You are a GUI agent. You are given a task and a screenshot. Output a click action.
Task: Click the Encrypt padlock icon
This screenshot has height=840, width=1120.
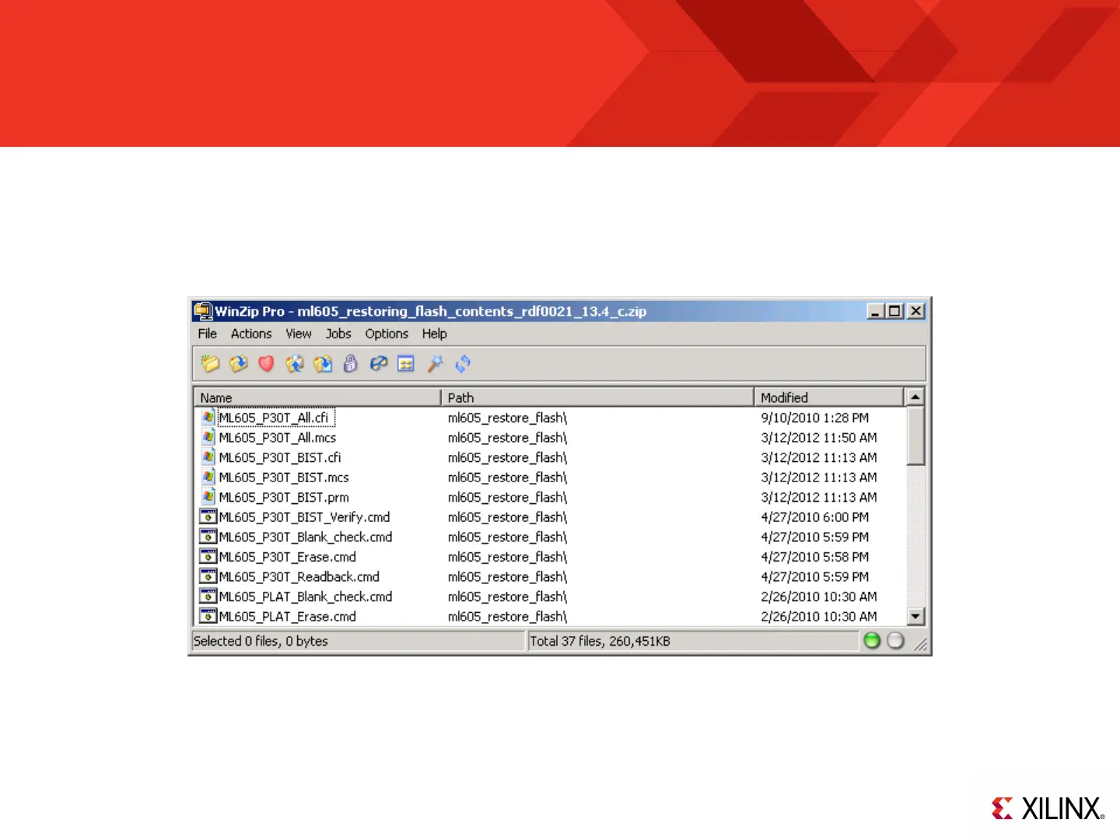350,363
